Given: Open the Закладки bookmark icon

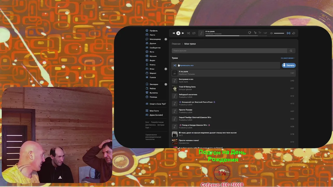Looking at the screenshot, I should click(x=147, y=84).
